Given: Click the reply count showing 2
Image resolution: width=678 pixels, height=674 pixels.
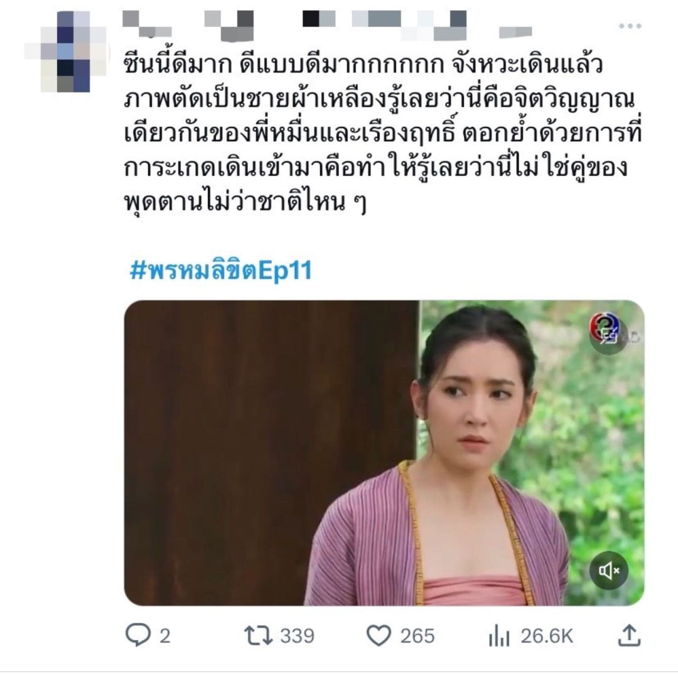Looking at the screenshot, I should [164, 636].
